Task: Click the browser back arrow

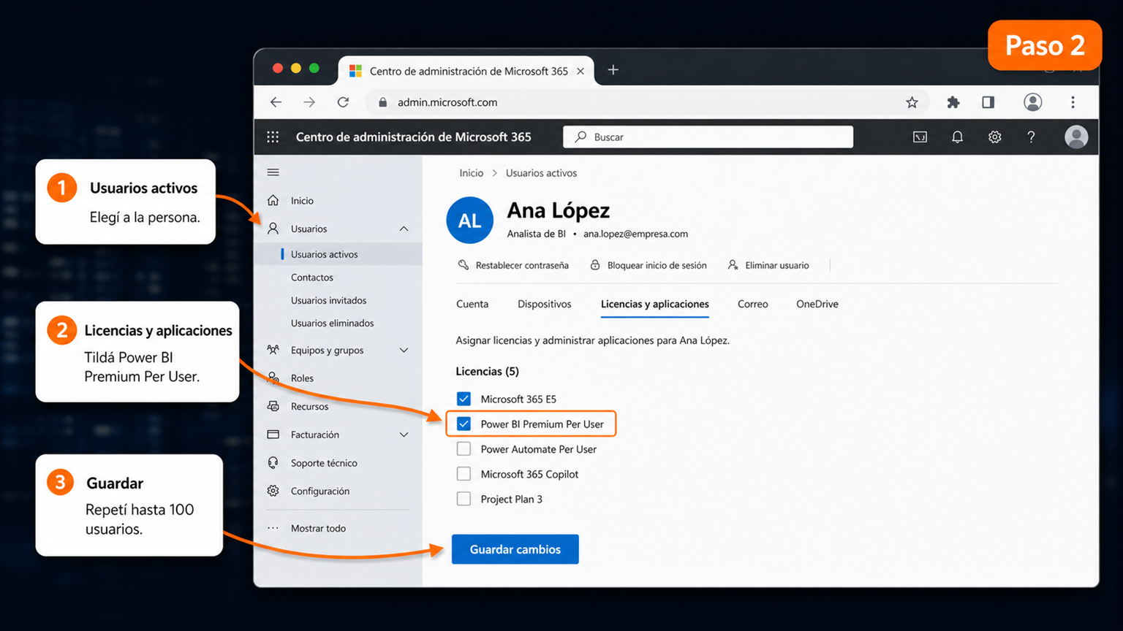Action: point(276,102)
